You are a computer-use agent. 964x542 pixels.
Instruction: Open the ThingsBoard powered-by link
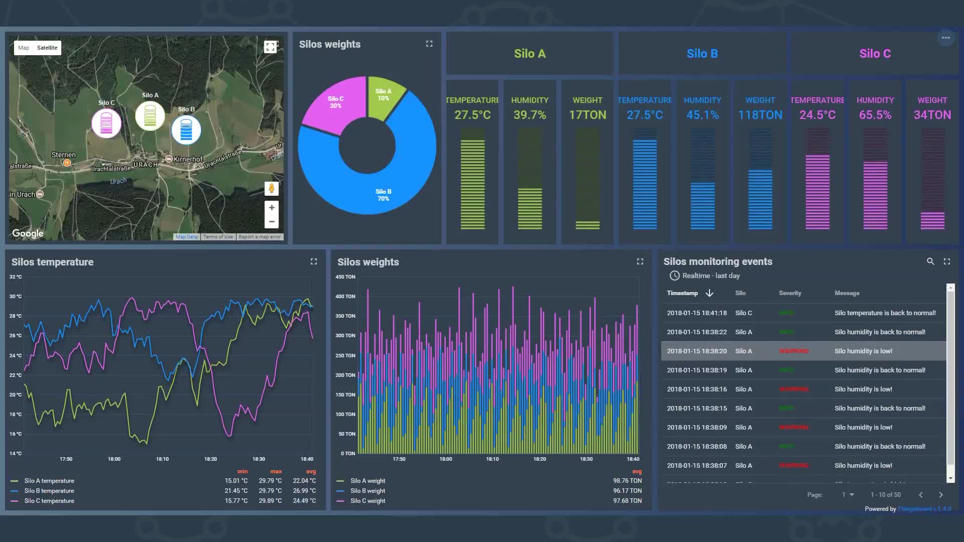923,509
